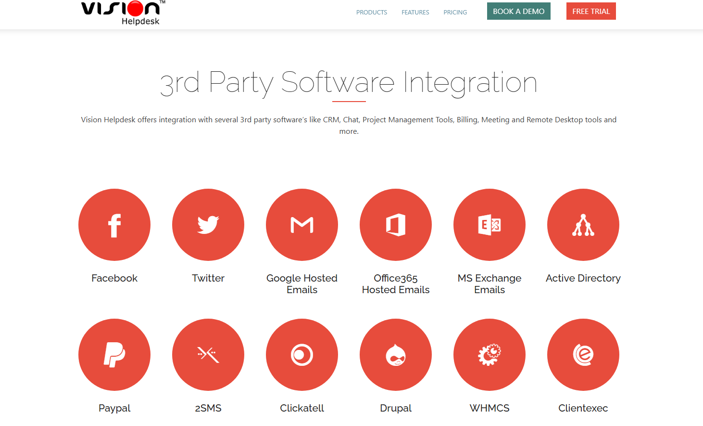Open the Products menu
The height and width of the screenshot is (426, 703).
[372, 13]
